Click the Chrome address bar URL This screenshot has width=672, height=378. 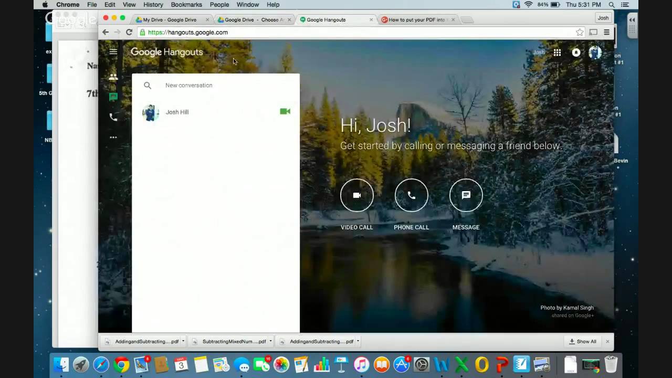tap(188, 32)
